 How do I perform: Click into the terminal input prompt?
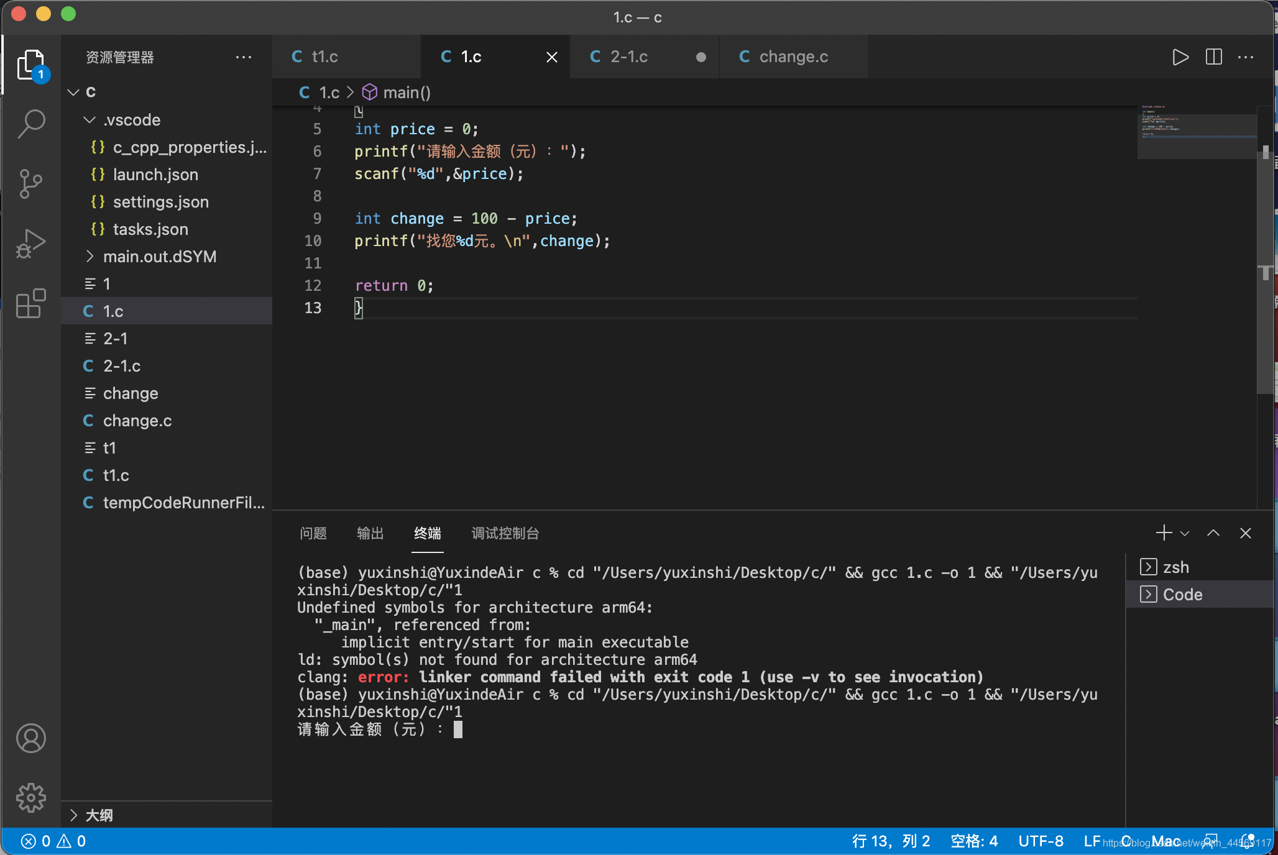(x=458, y=729)
